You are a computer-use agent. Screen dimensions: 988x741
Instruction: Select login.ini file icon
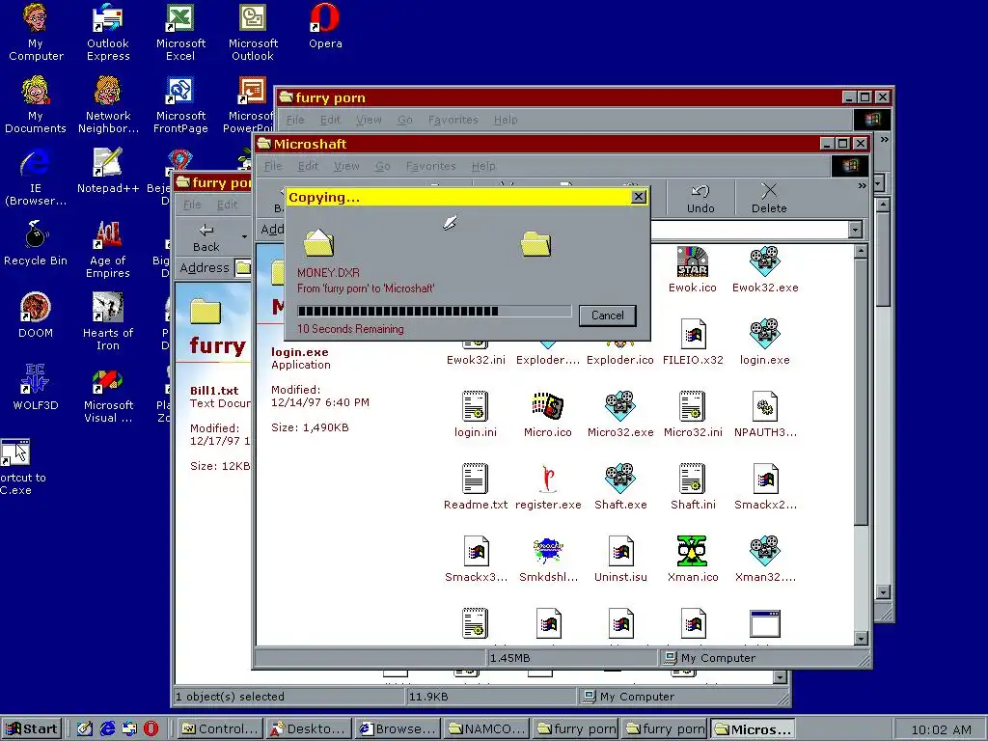coord(475,415)
